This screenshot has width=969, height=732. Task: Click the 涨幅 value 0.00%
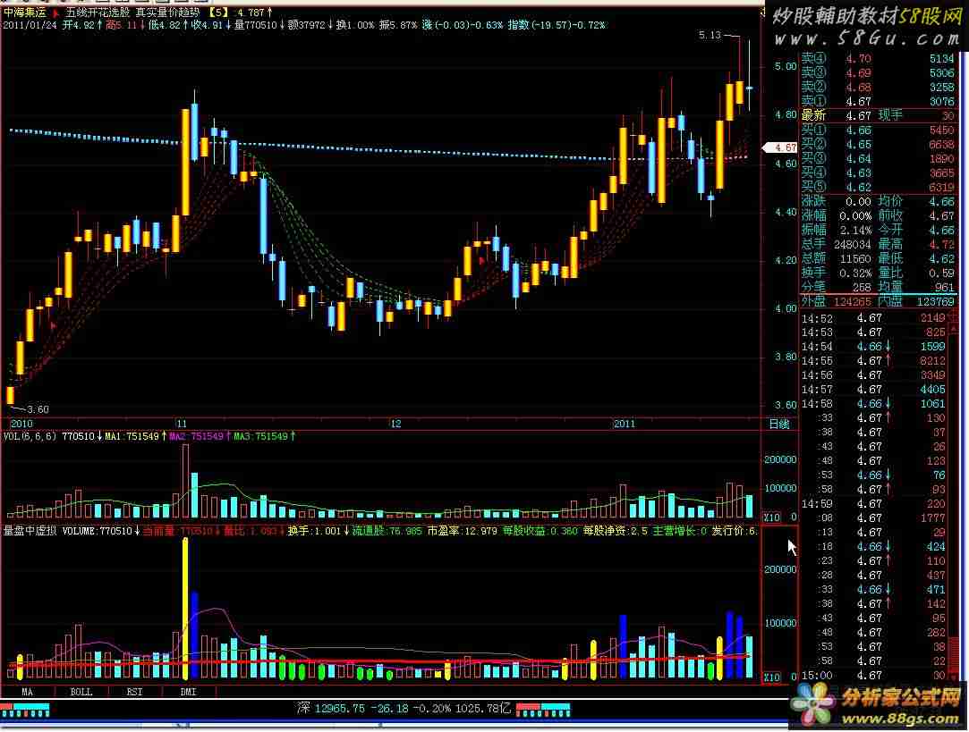[855, 216]
